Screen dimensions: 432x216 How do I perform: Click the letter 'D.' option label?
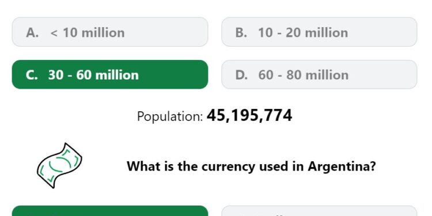[x=241, y=75]
